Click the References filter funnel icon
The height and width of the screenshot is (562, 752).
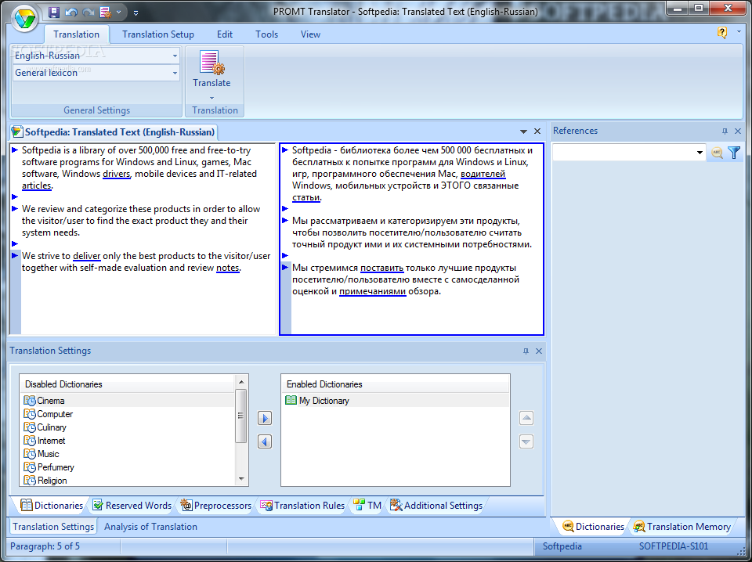coord(734,153)
